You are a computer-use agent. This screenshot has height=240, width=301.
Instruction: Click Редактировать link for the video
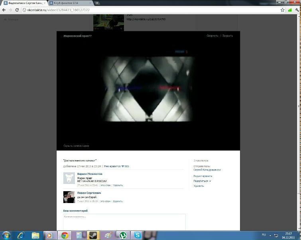203,176
